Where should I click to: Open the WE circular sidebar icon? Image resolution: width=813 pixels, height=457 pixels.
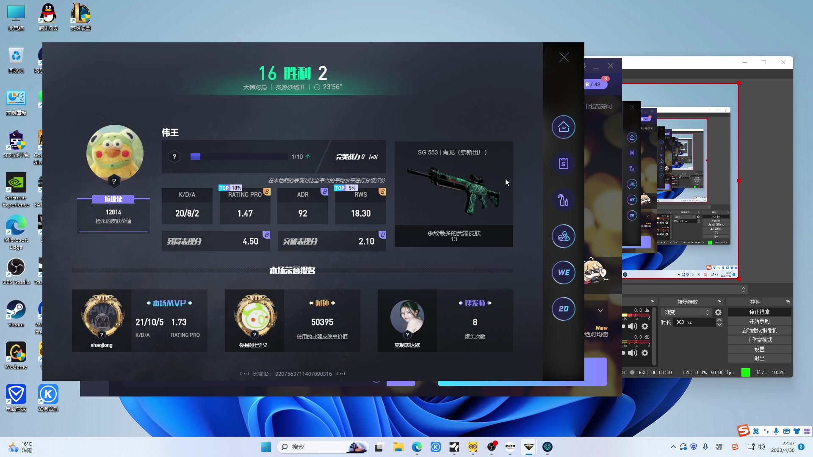[563, 273]
